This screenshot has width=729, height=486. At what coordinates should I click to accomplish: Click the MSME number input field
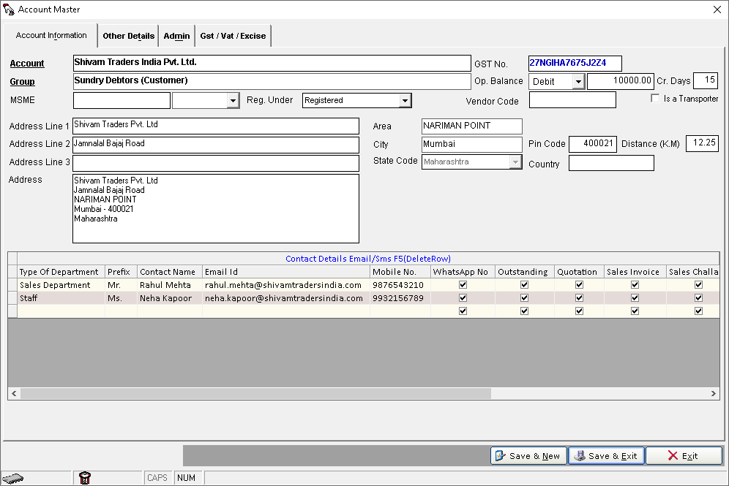[x=121, y=100]
